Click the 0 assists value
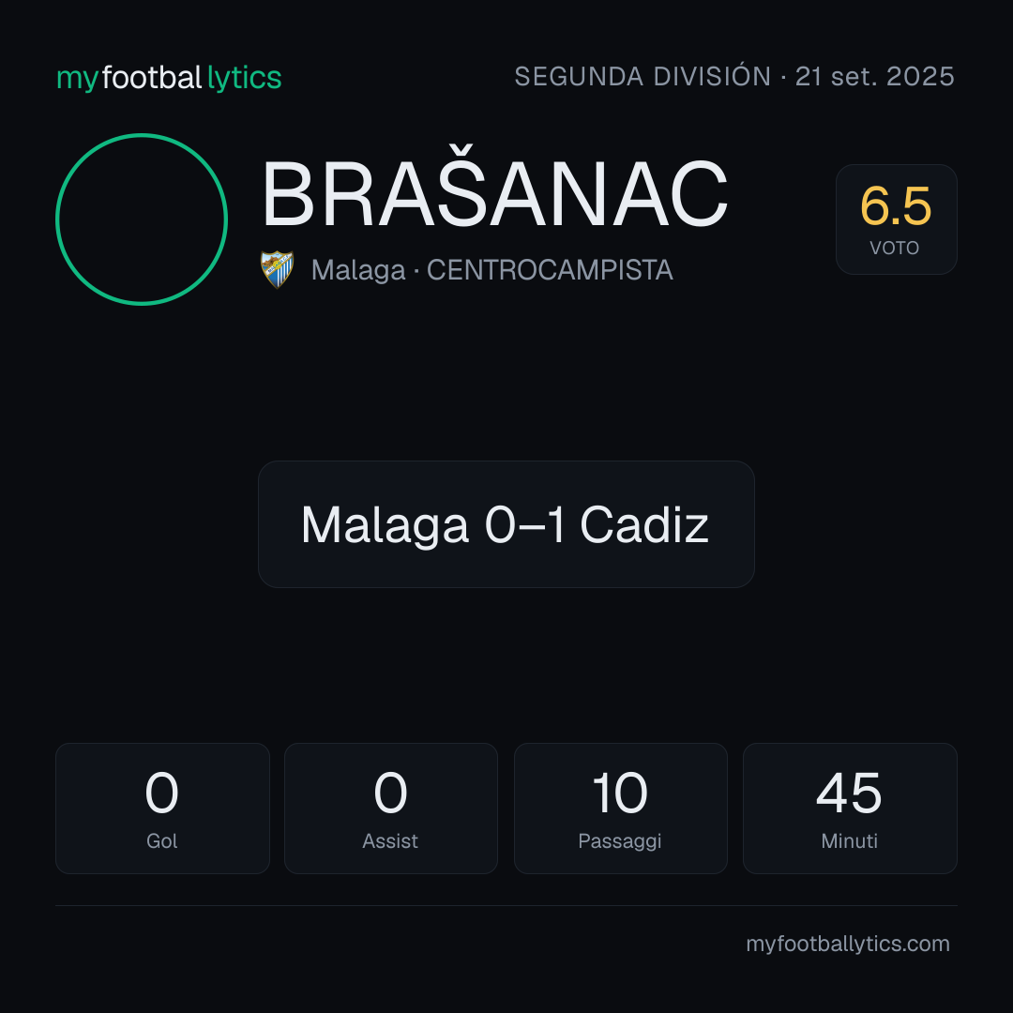This screenshot has width=1013, height=1013. click(x=390, y=793)
